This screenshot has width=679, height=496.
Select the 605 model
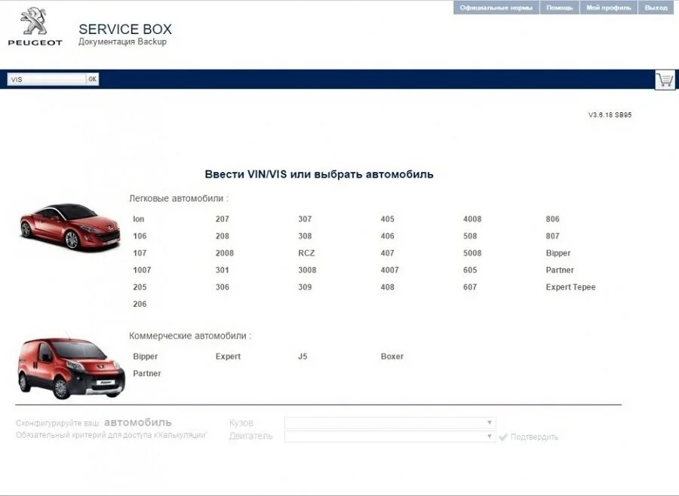point(470,270)
